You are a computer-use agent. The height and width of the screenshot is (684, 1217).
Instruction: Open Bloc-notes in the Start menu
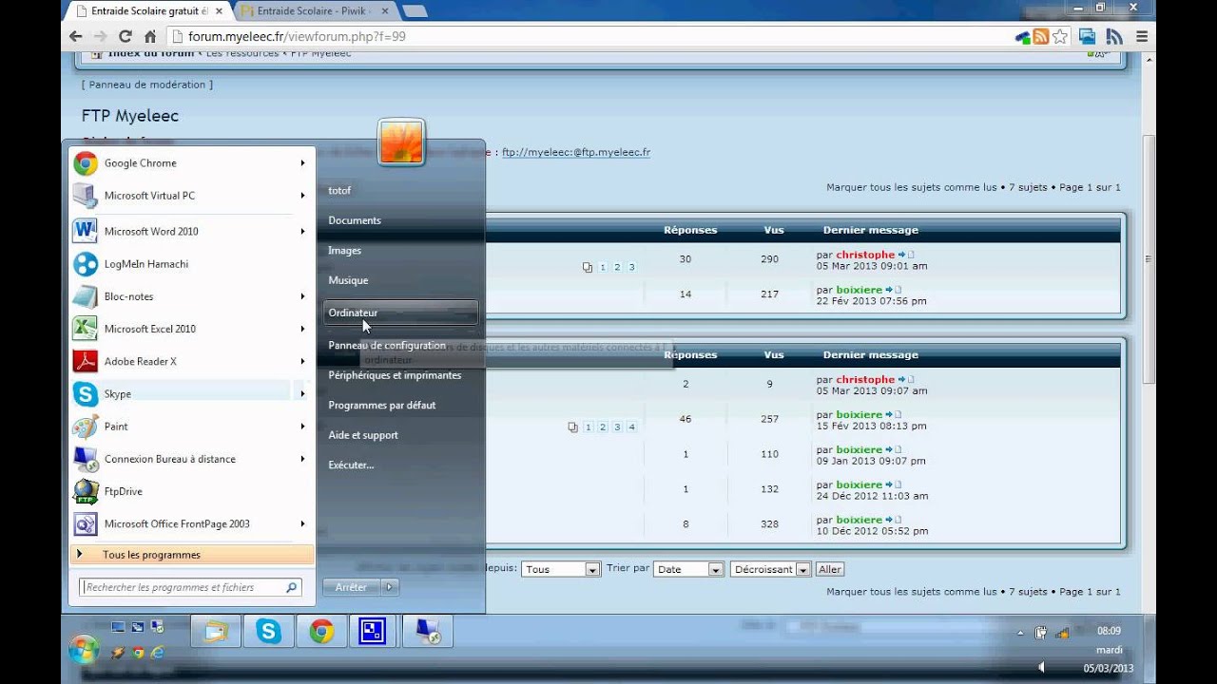[190, 296]
